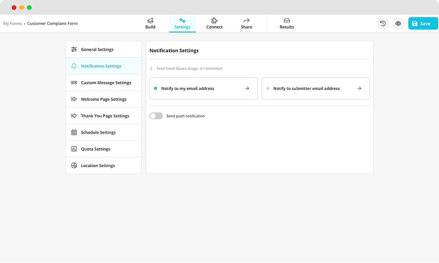Click the Settings gears icon
The height and width of the screenshot is (263, 439).
pyautogui.click(x=182, y=21)
